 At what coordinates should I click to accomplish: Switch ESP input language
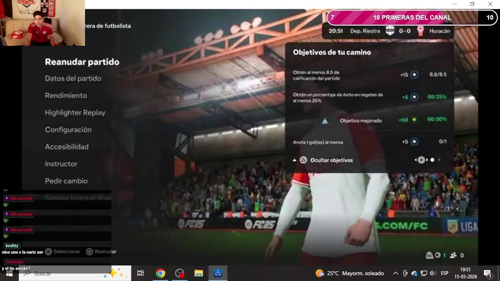point(445,273)
